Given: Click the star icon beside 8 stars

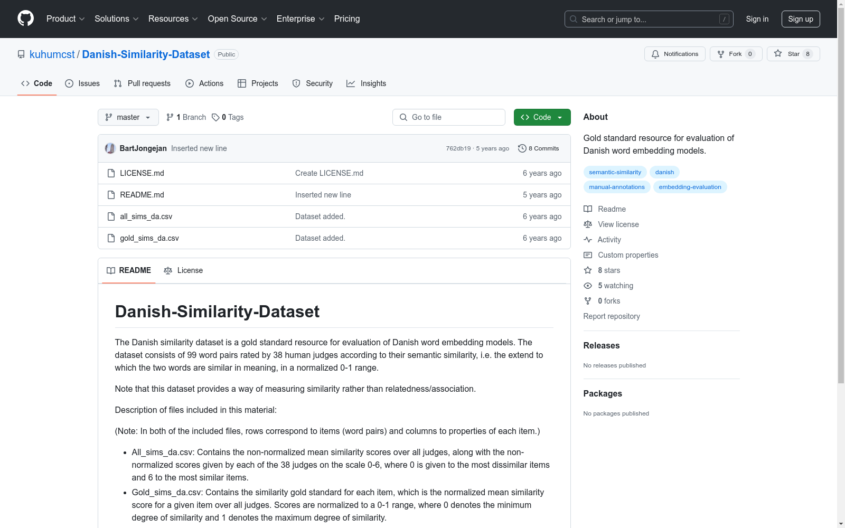Looking at the screenshot, I should 588,270.
